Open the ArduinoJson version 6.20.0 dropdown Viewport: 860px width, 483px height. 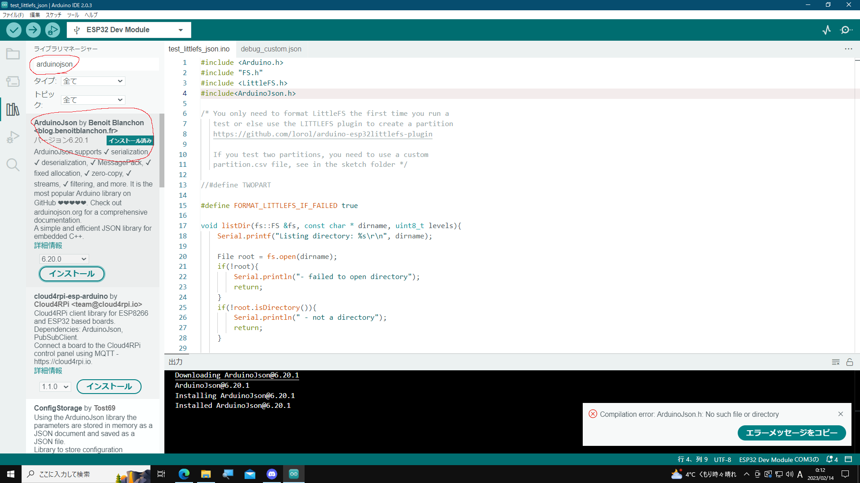click(64, 259)
